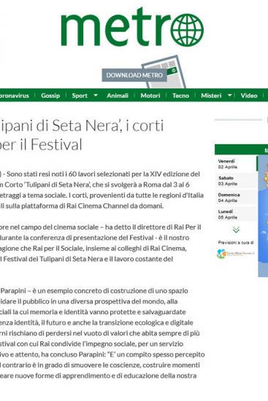Open the Tecno section

(x=180, y=96)
